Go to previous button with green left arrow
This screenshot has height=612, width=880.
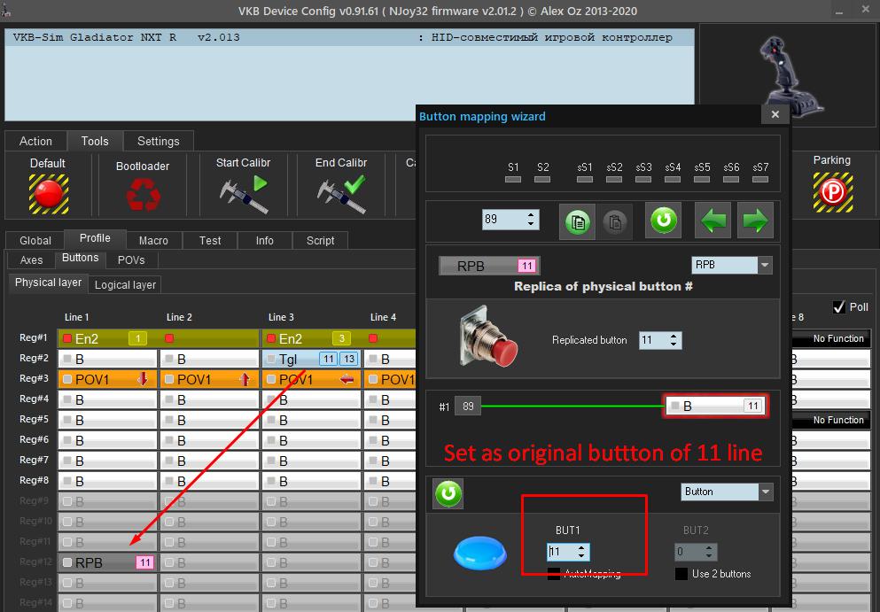click(713, 221)
